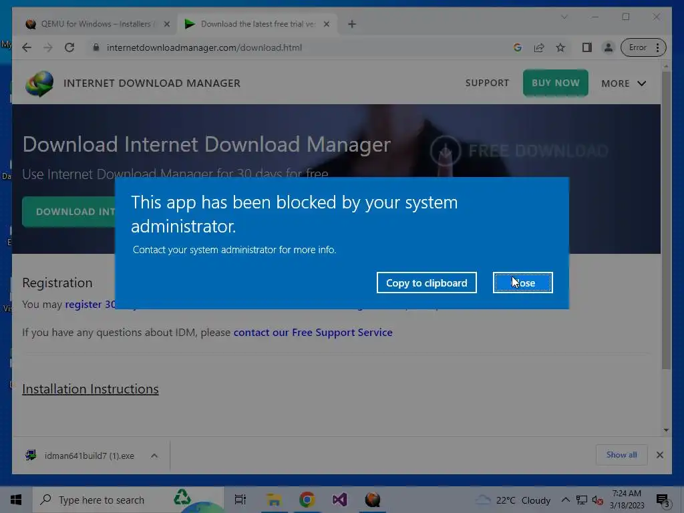Click the scrollbar down arrow
684x513 pixels.
[666, 430]
